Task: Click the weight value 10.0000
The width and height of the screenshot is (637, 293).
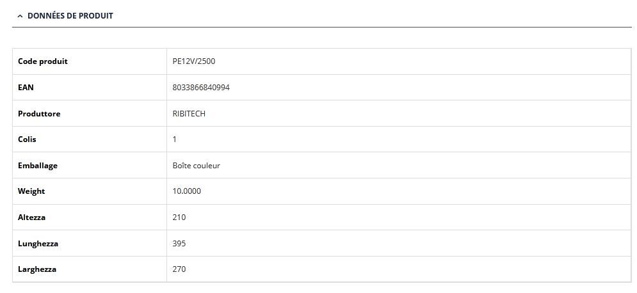Action: tap(187, 191)
